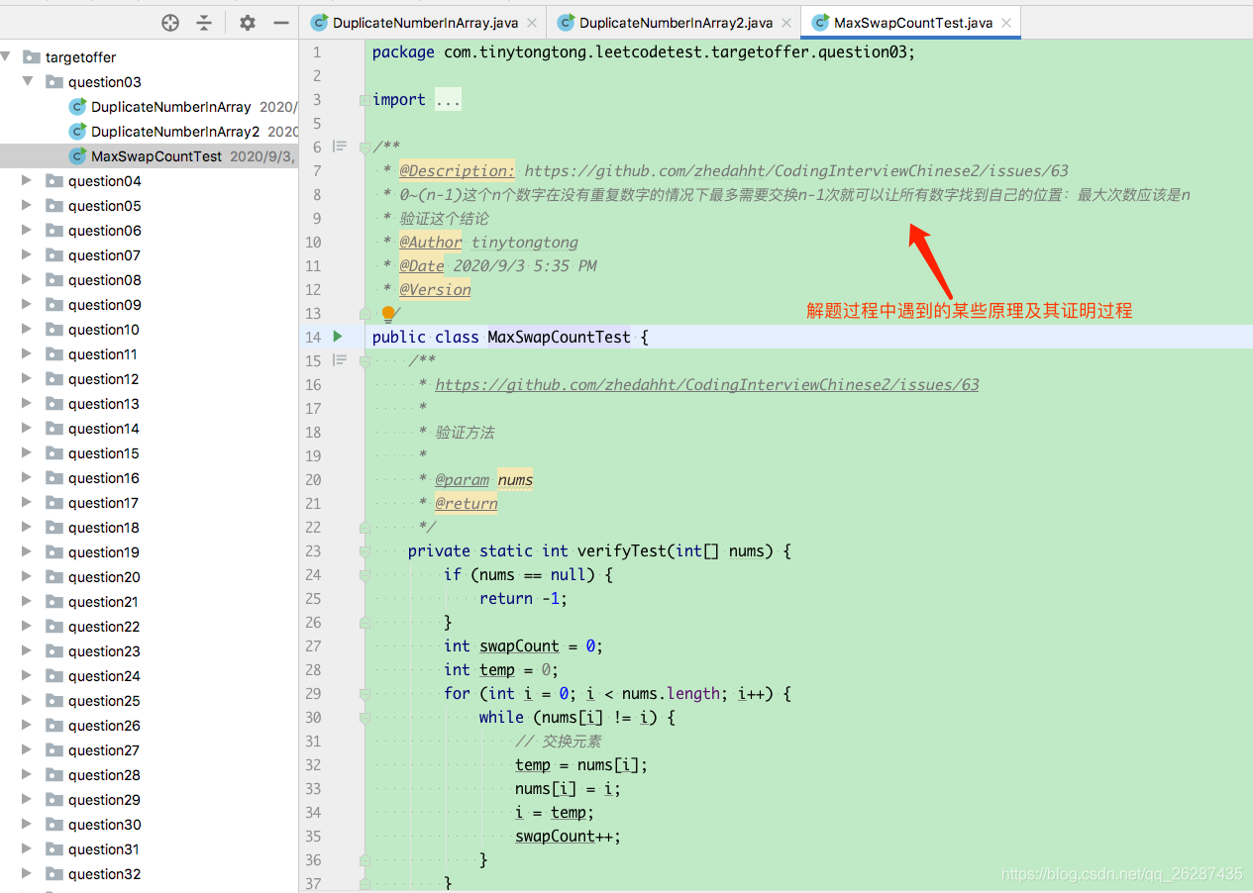
Task: Select the question24 folder
Action: click(x=103, y=676)
